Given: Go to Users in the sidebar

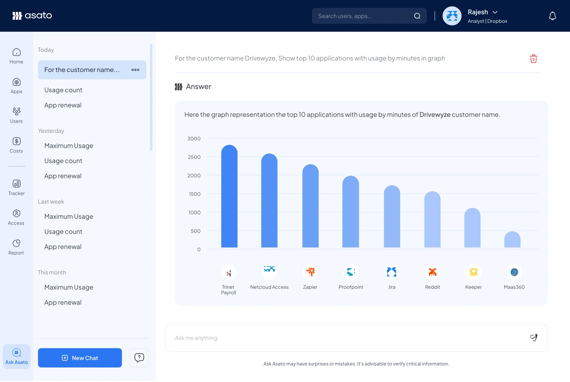Looking at the screenshot, I should (x=16, y=116).
